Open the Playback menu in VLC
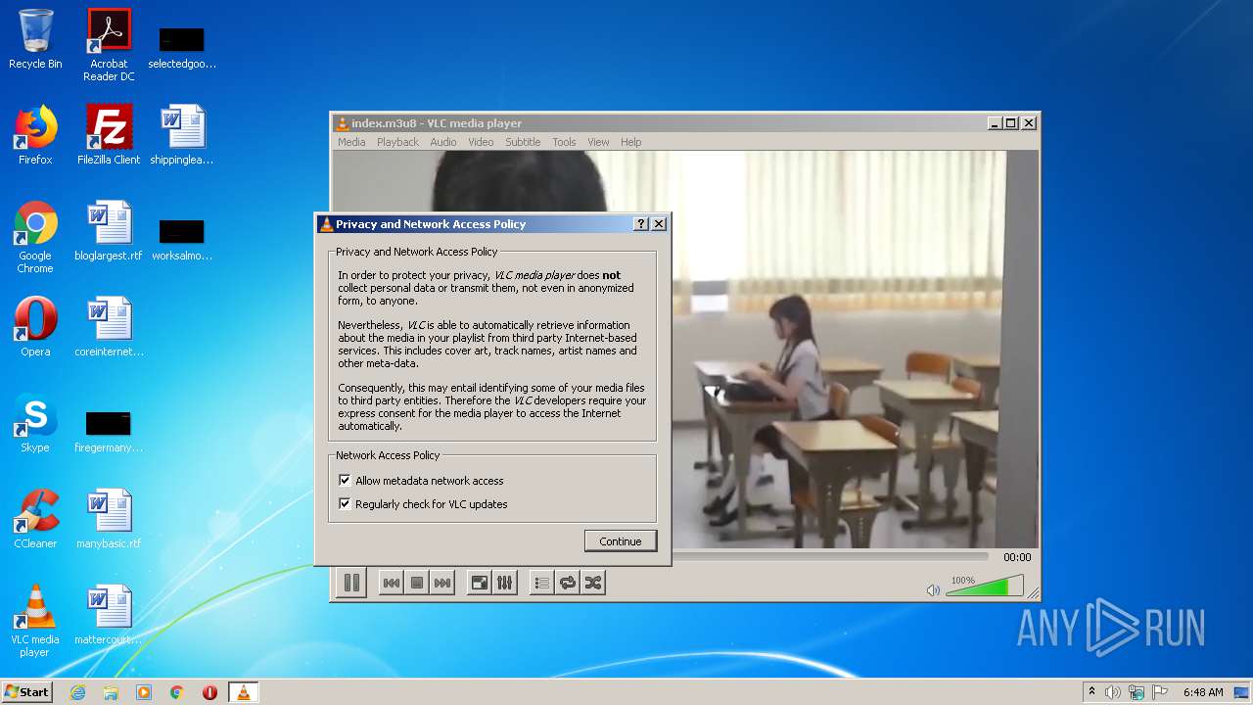Viewport: 1253px width, 705px height. (397, 142)
